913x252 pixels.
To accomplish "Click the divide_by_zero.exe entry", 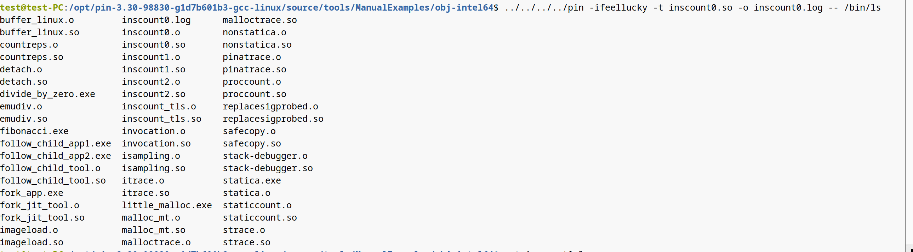I will pyautogui.click(x=47, y=94).
